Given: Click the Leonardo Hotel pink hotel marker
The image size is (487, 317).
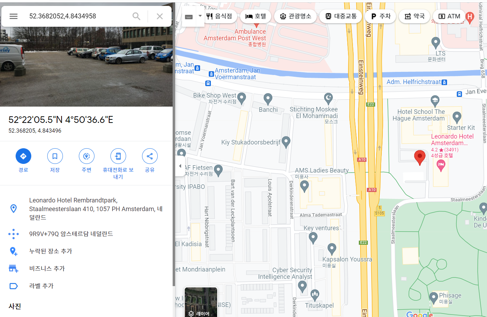Looking at the screenshot, I should pyautogui.click(x=441, y=165).
